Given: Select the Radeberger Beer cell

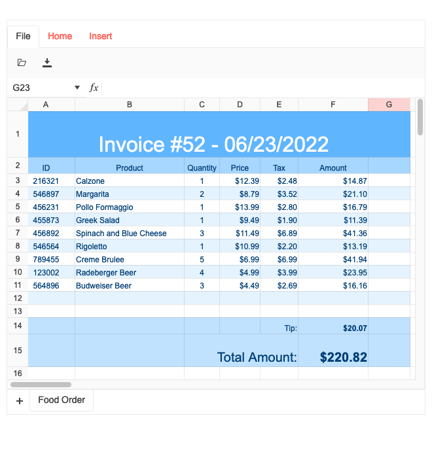Looking at the screenshot, I should pyautogui.click(x=130, y=272).
